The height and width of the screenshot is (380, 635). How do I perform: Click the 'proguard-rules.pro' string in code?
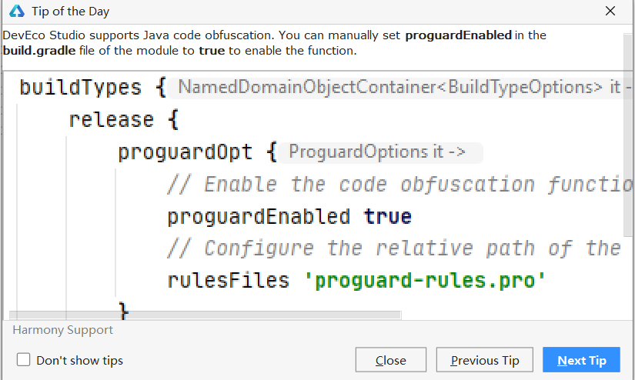(x=425, y=281)
